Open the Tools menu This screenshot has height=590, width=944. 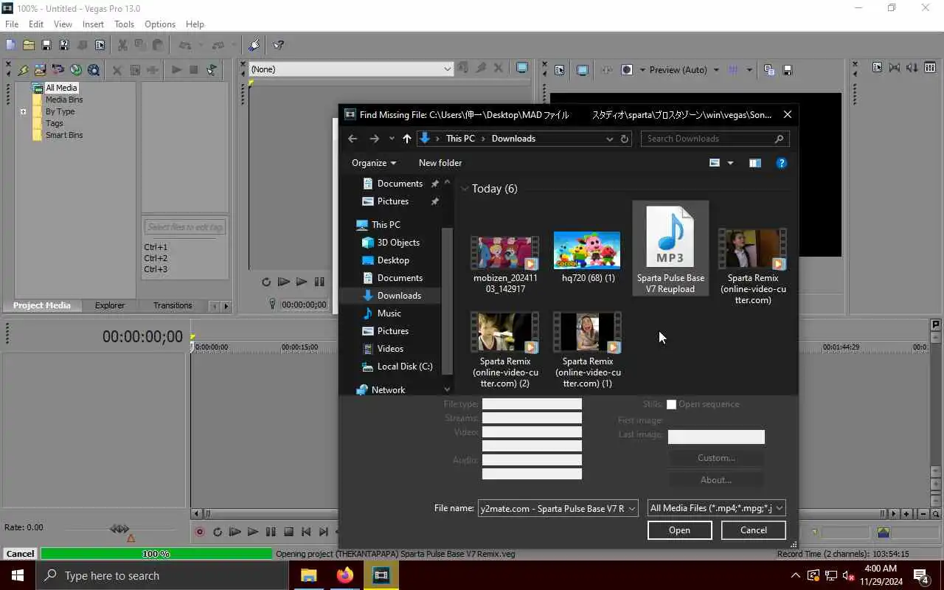[x=124, y=24]
